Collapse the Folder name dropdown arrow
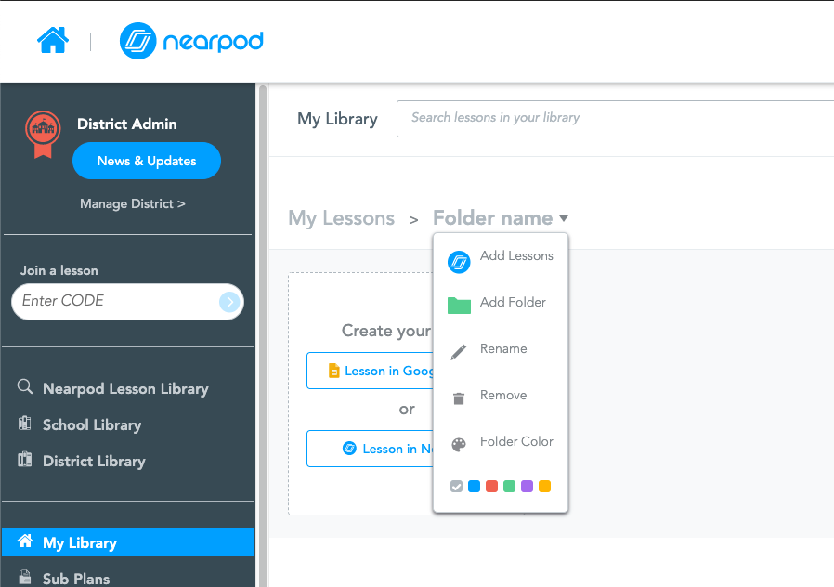 [563, 219]
